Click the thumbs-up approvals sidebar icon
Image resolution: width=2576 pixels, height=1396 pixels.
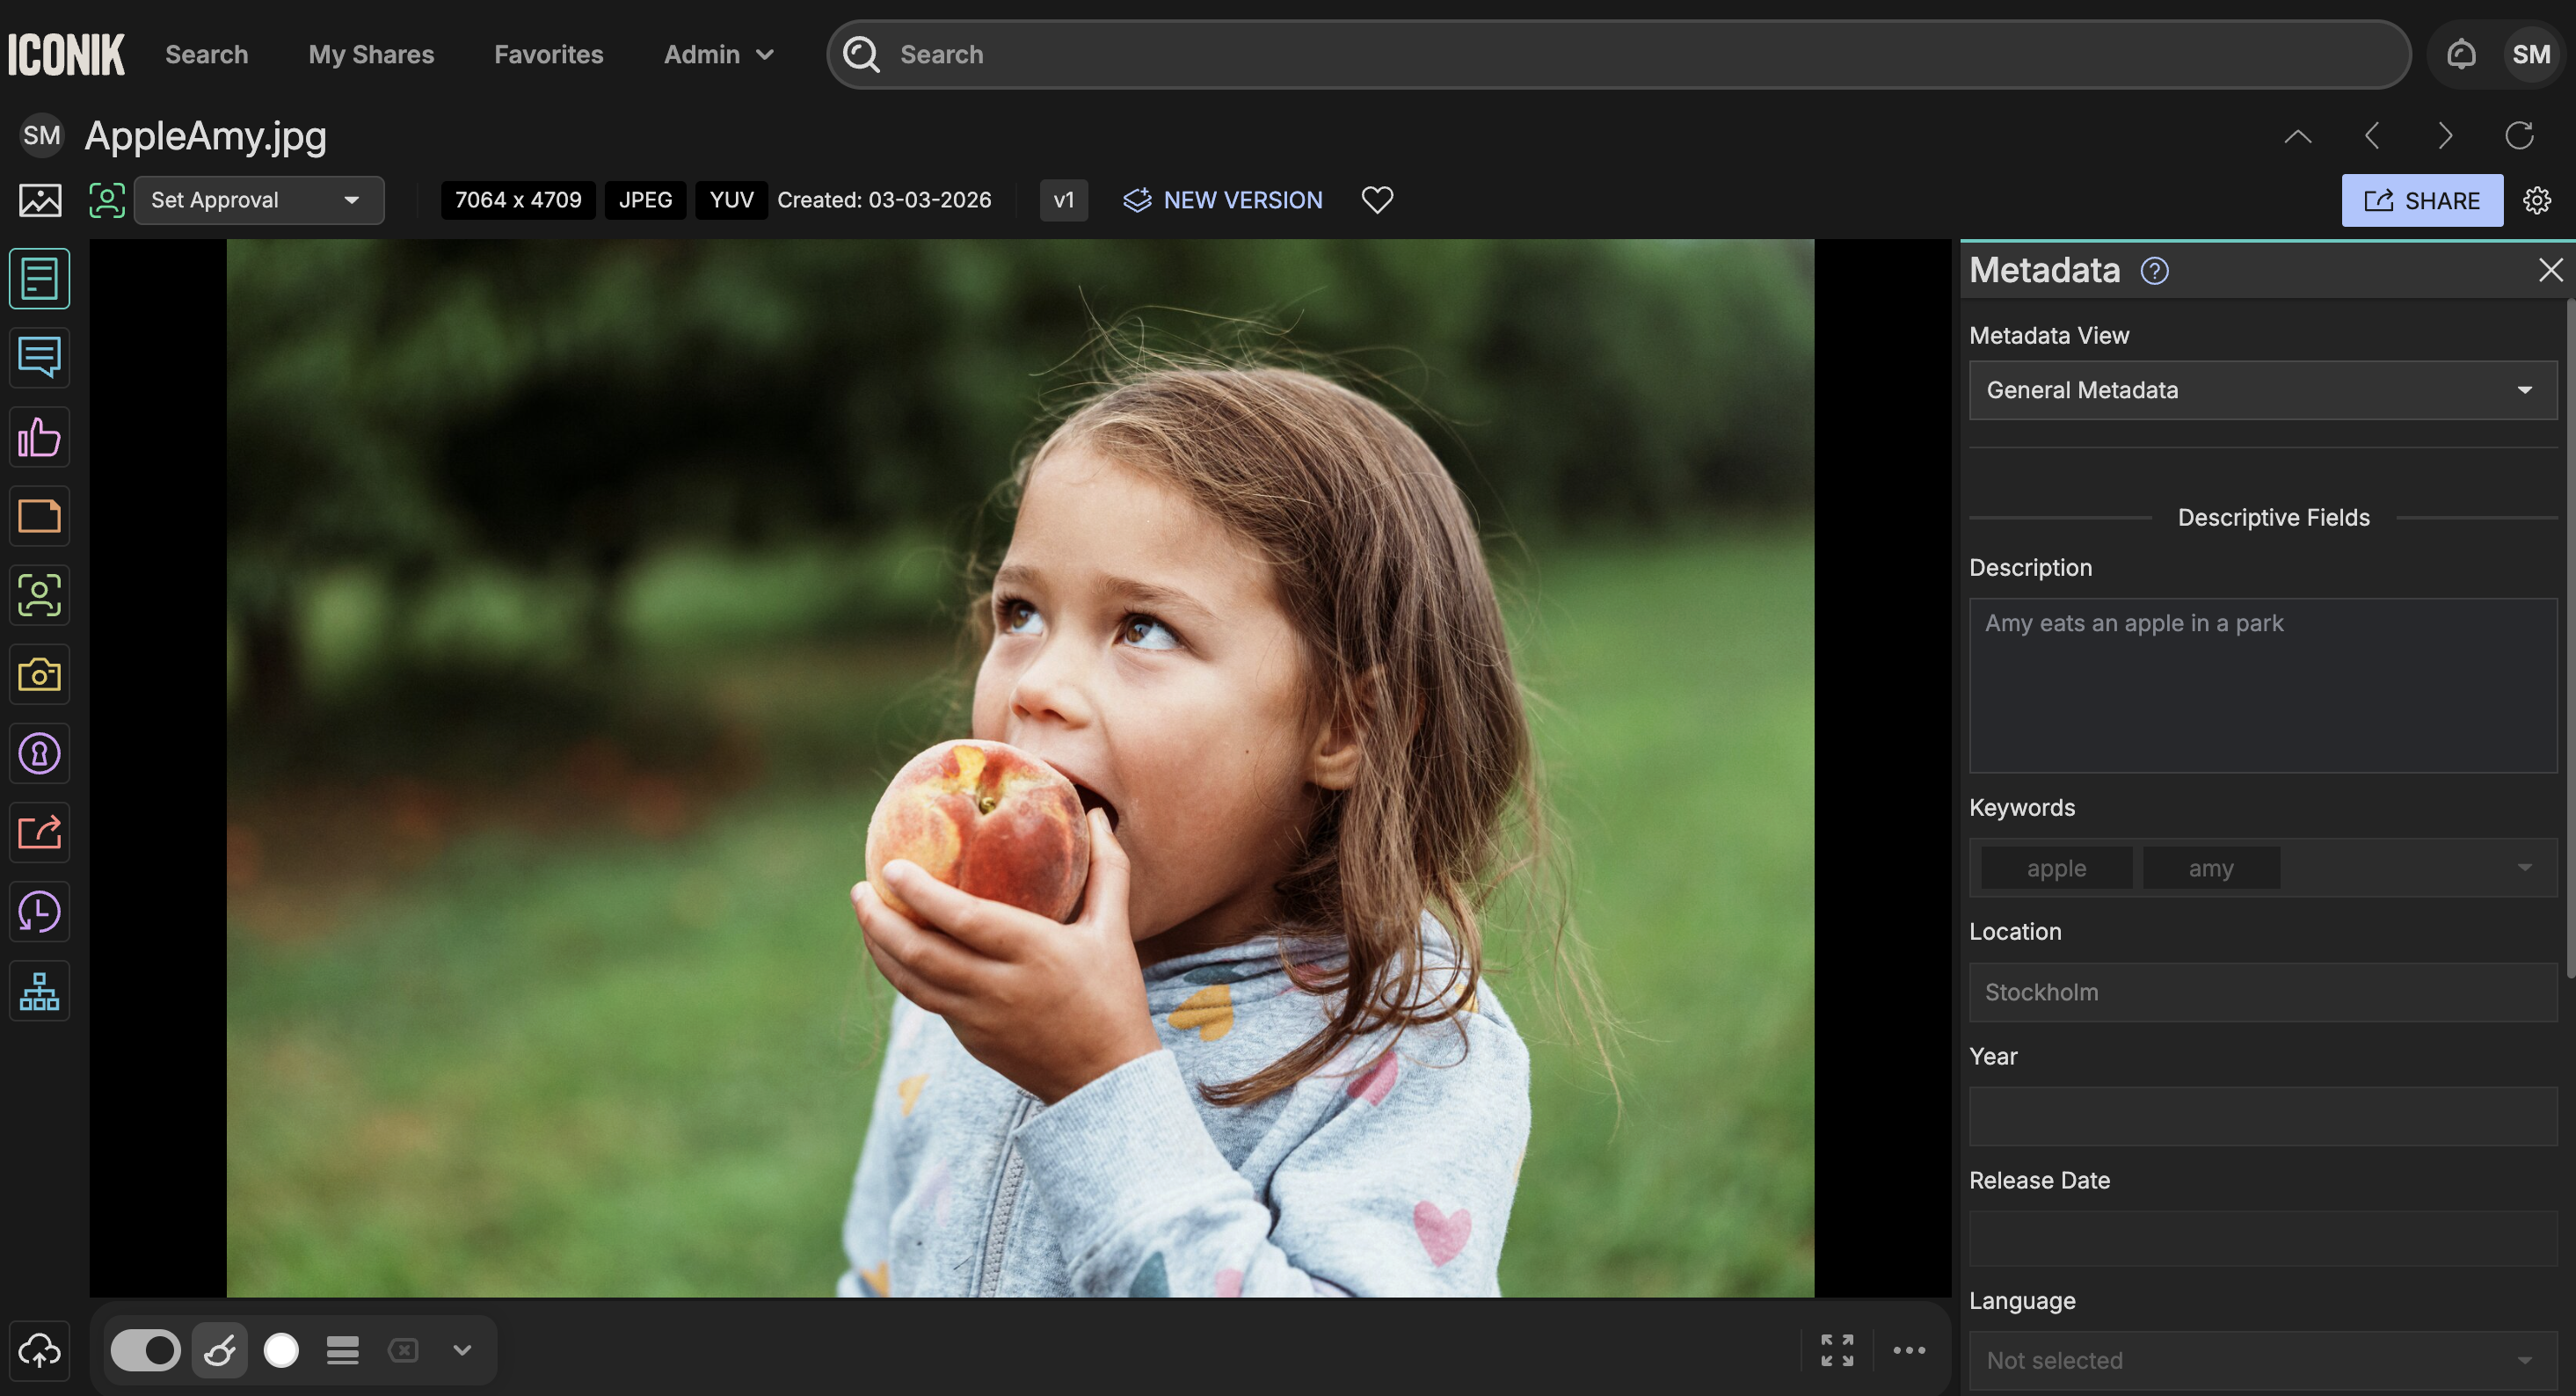40,437
